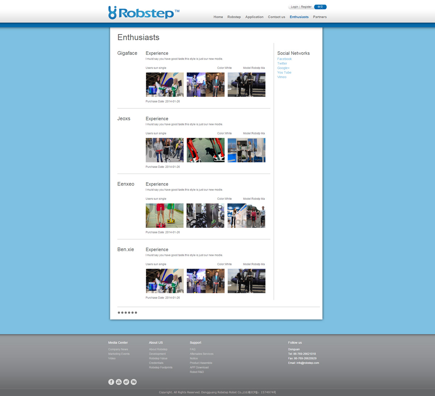This screenshot has height=396, width=435.
Task: Click the Weibo icon in the footer
Action: tap(126, 382)
